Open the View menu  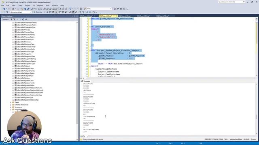13,5
